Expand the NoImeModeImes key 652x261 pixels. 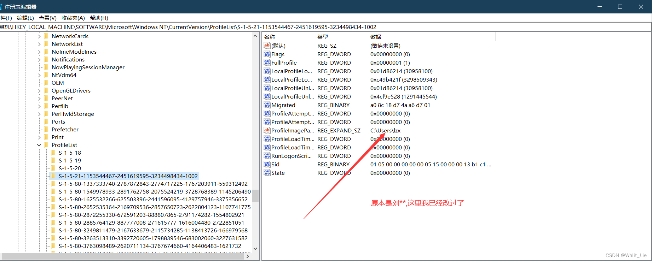pos(39,52)
